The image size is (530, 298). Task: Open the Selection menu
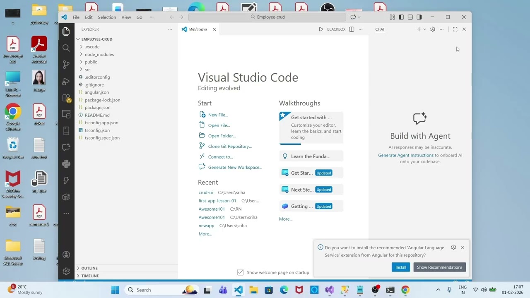pyautogui.click(x=107, y=17)
